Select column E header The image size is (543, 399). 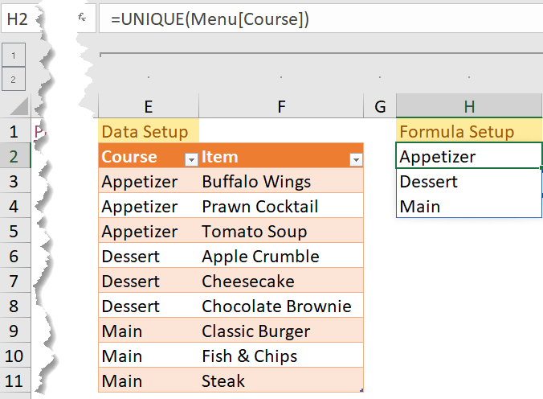[149, 106]
